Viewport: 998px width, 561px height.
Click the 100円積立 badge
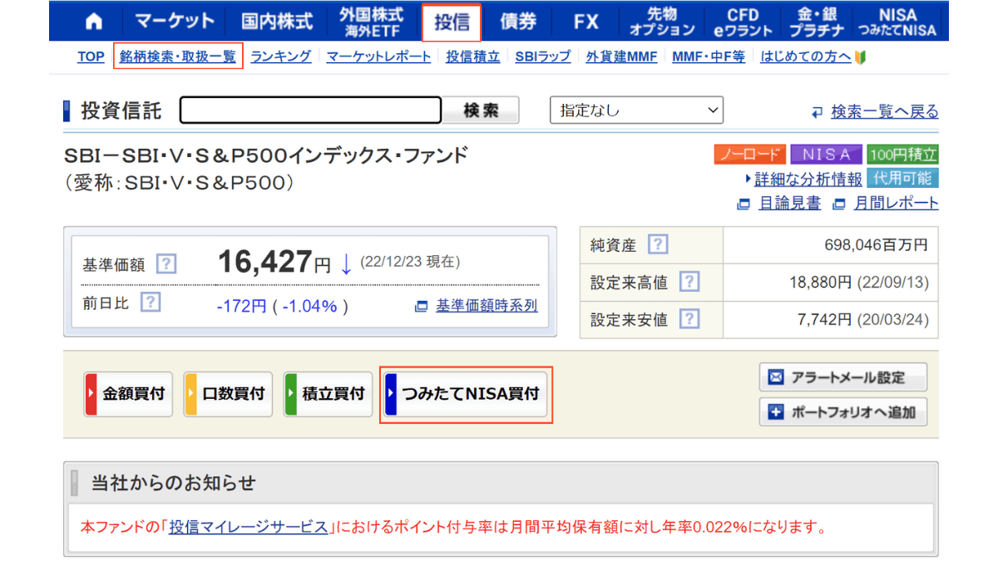click(902, 154)
